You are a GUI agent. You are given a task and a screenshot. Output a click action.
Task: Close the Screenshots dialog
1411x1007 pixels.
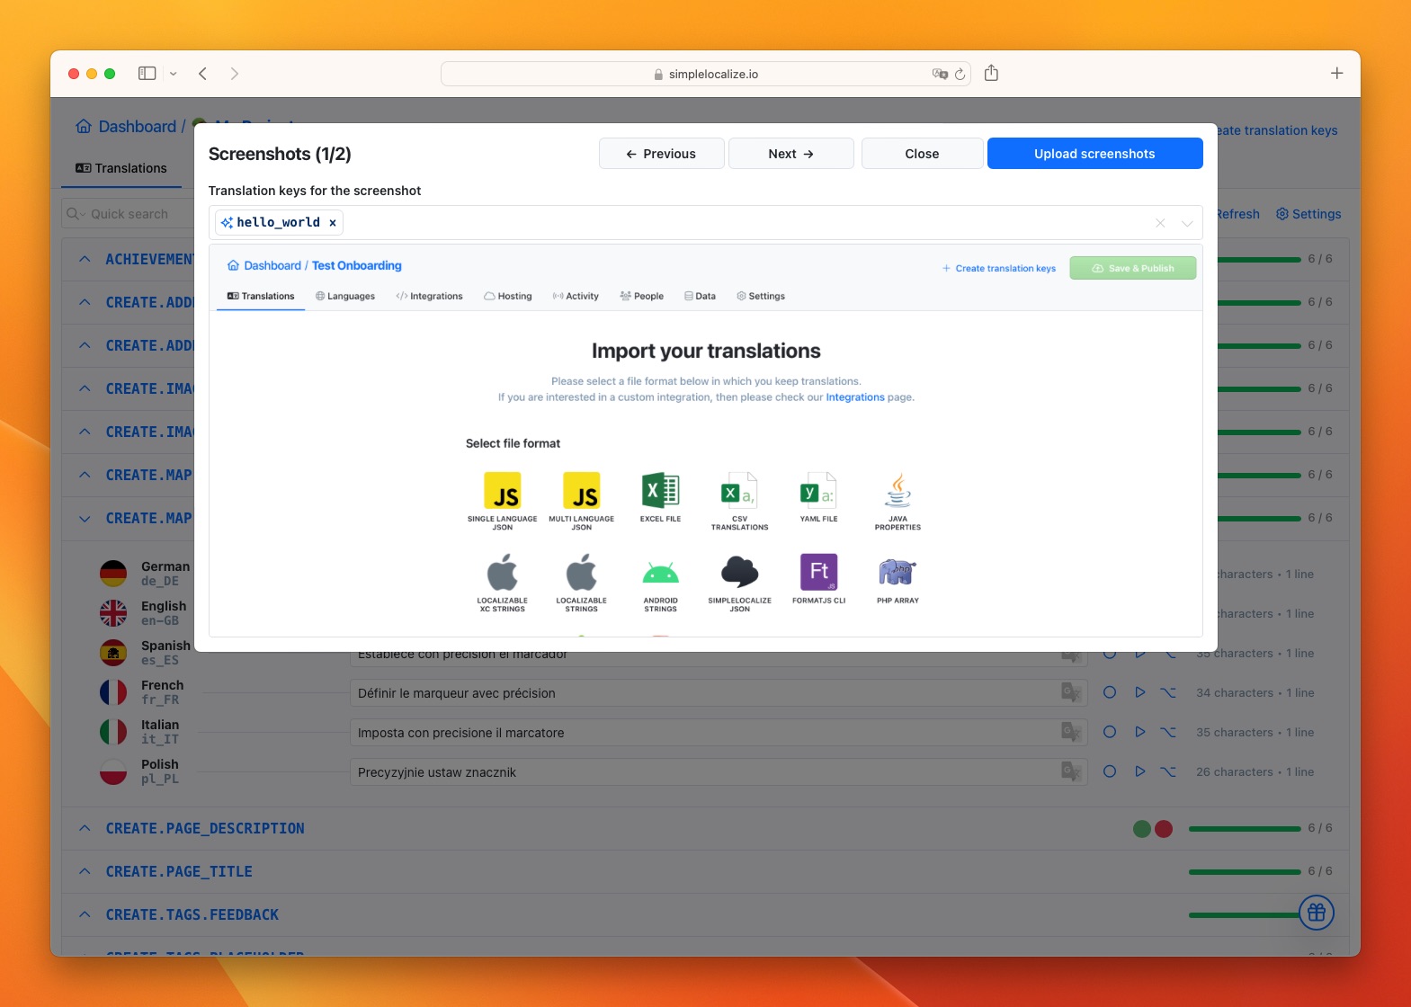pyautogui.click(x=922, y=154)
